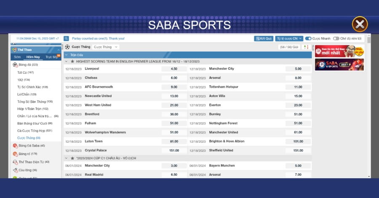Open the (56 / 56) Giải league filter
379x198 pixels.
(x=289, y=47)
